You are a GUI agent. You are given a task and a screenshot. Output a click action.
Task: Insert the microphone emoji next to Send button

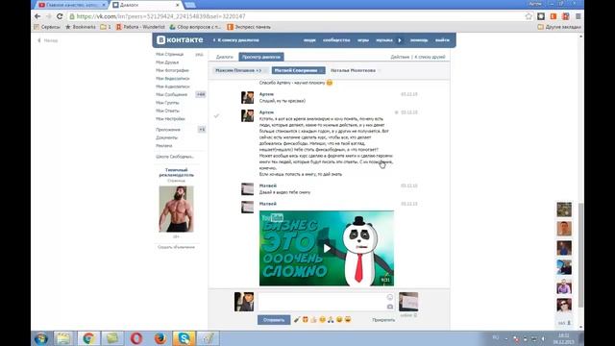(x=297, y=320)
